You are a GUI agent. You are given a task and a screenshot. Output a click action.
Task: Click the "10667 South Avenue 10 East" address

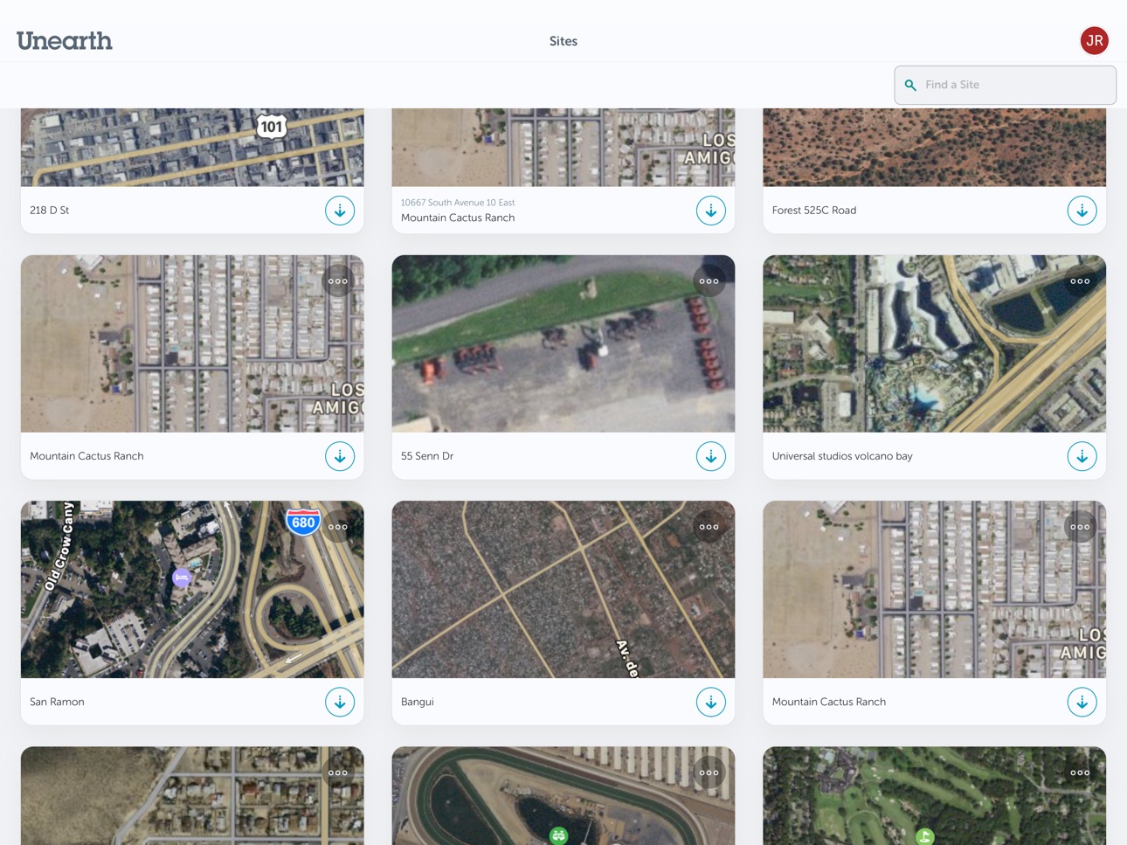click(458, 203)
